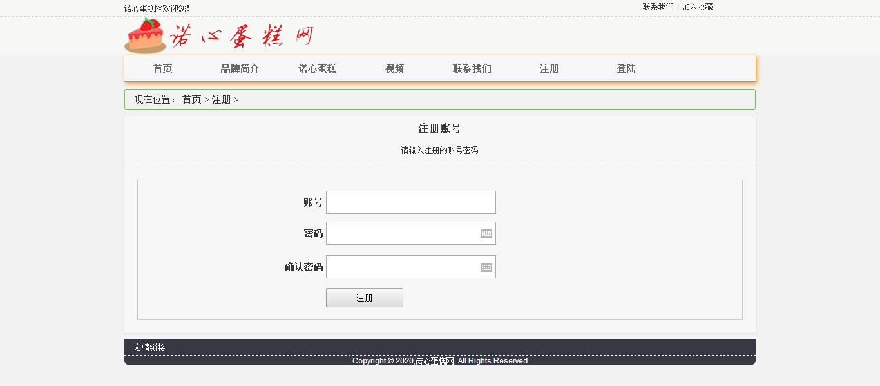Select 联系我们 in the navigation bar
The image size is (880, 386).
(472, 69)
